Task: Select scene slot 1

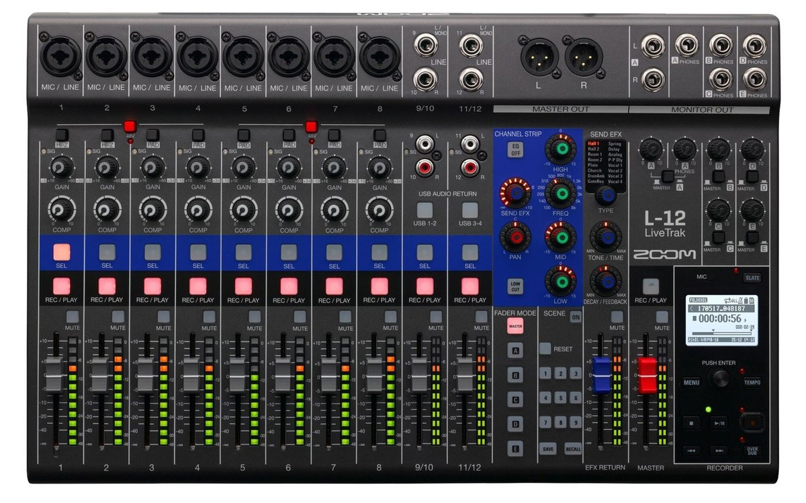Action: 546,374
